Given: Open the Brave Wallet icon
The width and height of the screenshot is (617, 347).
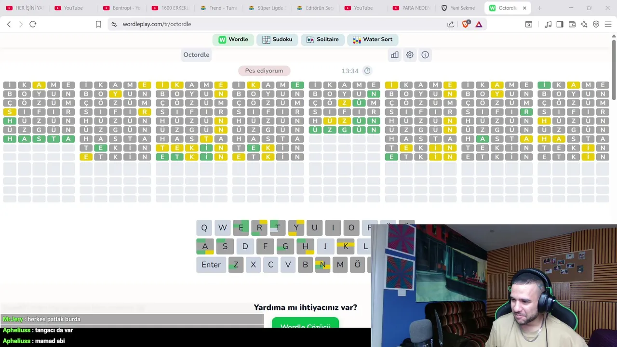Looking at the screenshot, I should click(x=572, y=24).
